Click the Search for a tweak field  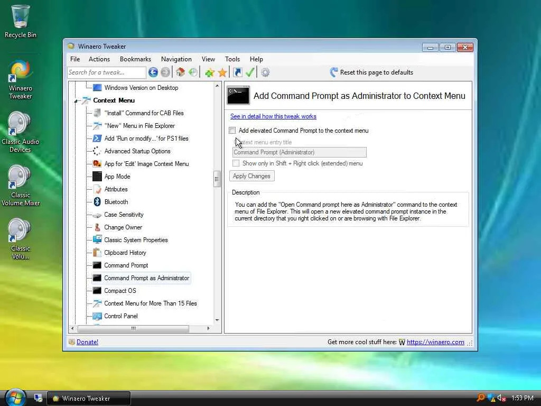(106, 72)
